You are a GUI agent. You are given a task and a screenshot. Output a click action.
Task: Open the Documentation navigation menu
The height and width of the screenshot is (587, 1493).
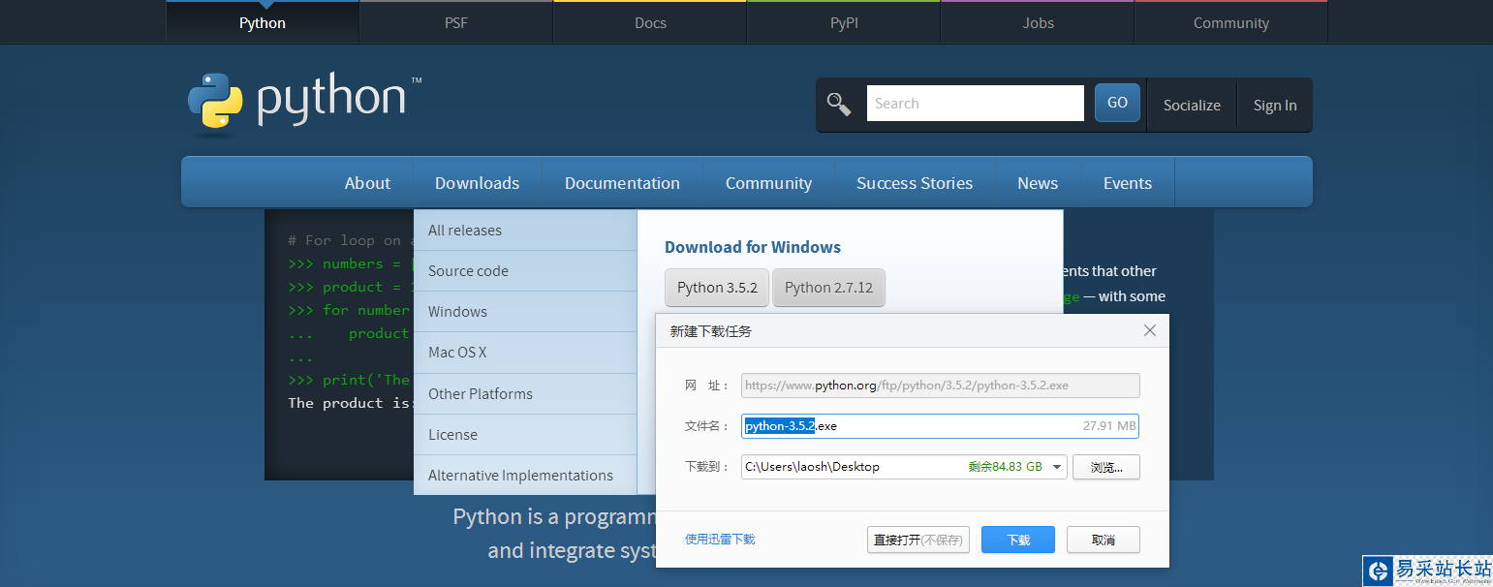(622, 183)
